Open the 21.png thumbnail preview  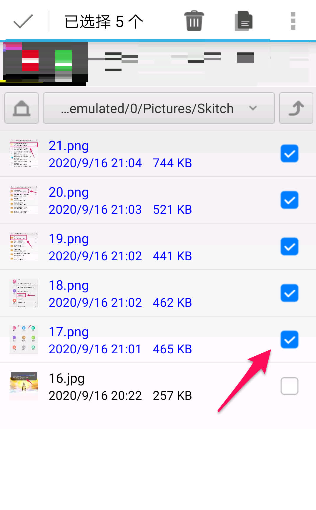point(24,153)
